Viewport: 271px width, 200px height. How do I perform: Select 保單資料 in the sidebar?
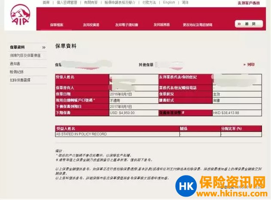pyautogui.click(x=18, y=47)
